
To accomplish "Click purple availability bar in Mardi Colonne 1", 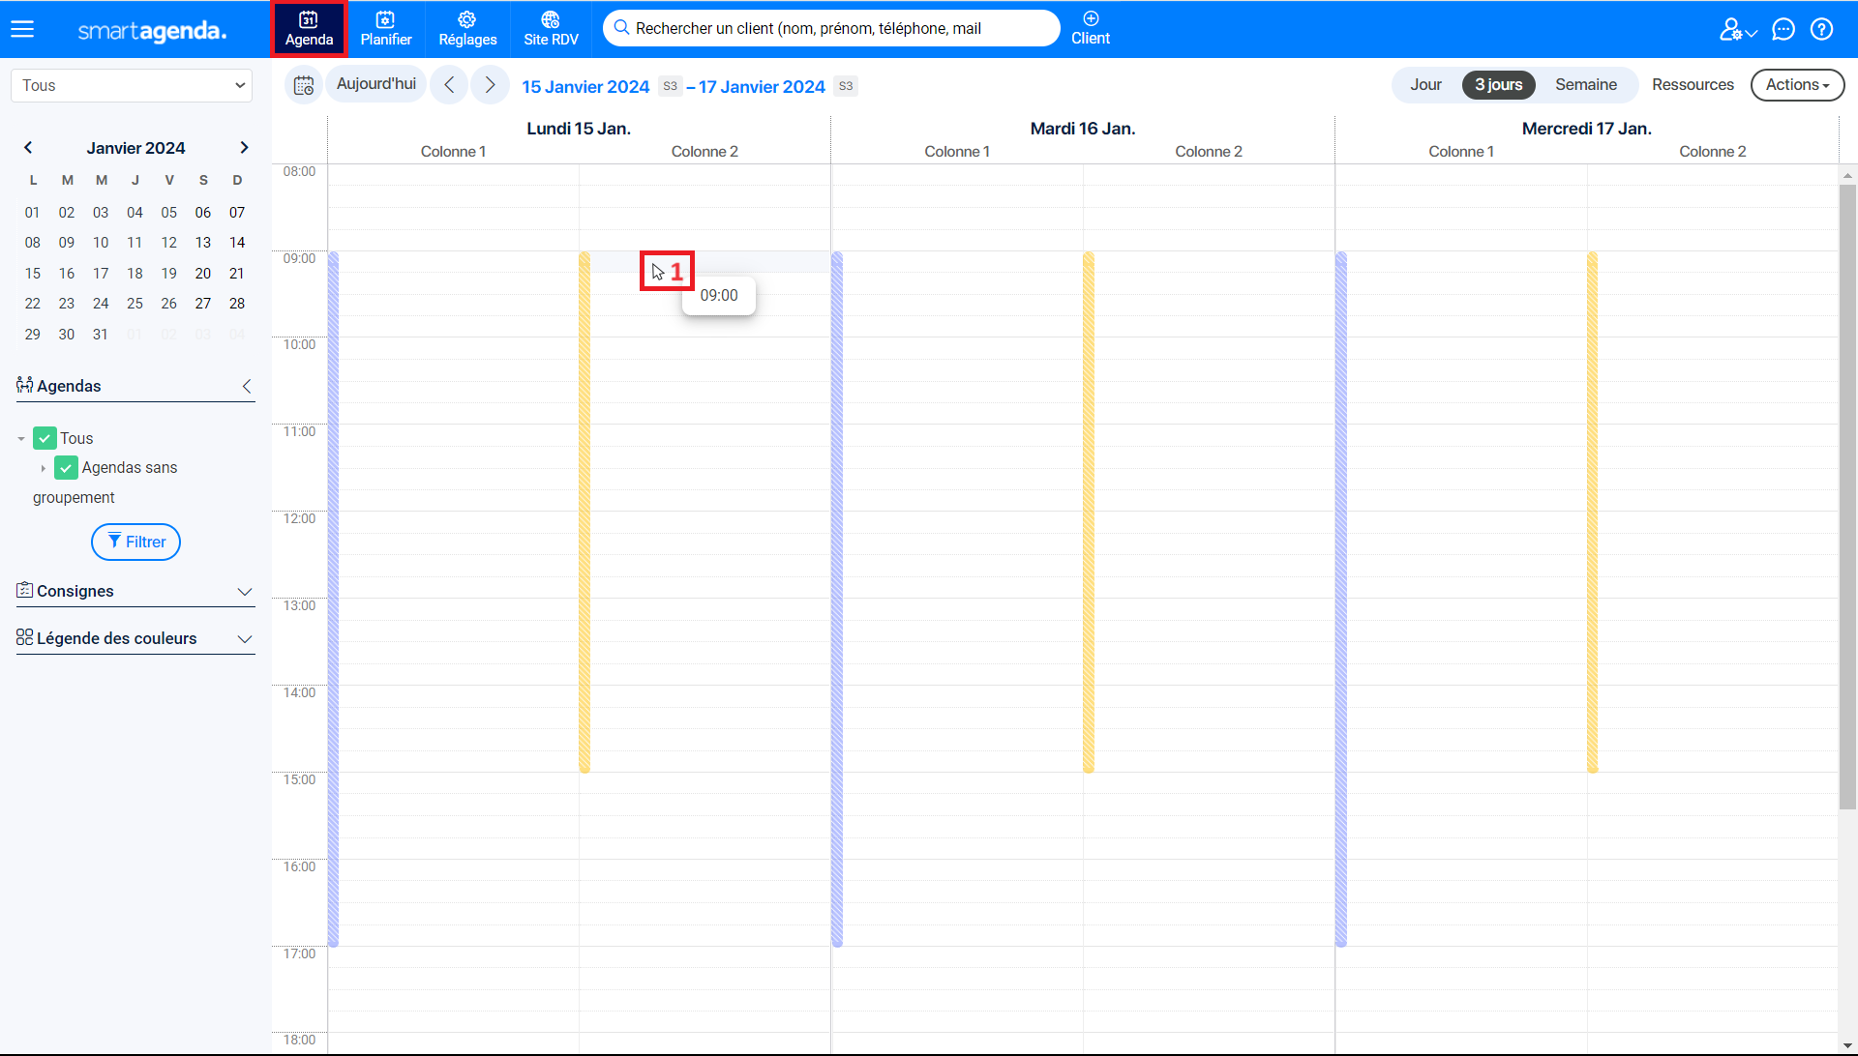I will tap(837, 600).
